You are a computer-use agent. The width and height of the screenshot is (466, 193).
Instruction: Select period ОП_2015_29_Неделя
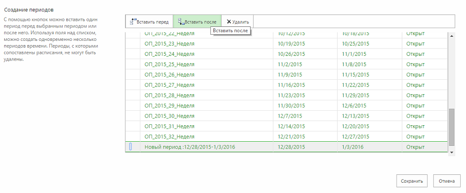(169, 106)
